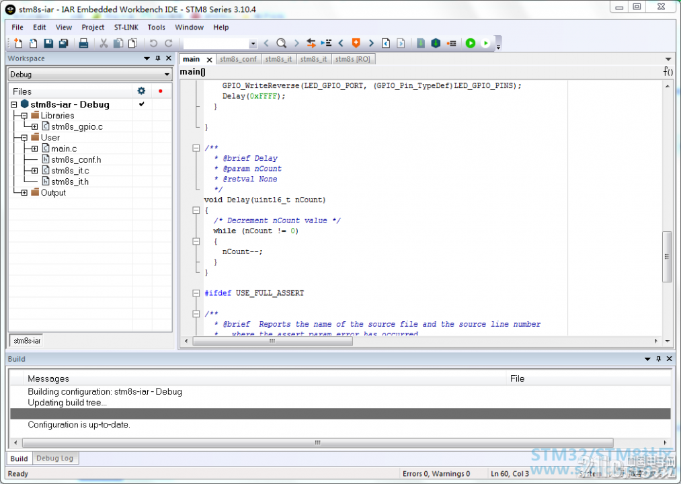Start Download and Debug
This screenshot has height=484, width=681.
(471, 43)
